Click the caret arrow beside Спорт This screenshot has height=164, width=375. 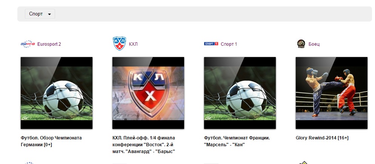coord(49,14)
